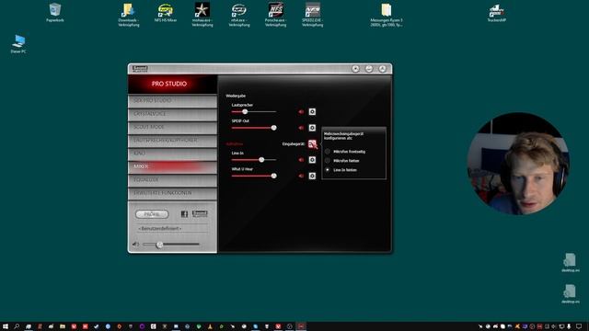Open Lautsprecher/Kopfhörer section
Viewport: 589px width, 331px height.
click(x=172, y=141)
